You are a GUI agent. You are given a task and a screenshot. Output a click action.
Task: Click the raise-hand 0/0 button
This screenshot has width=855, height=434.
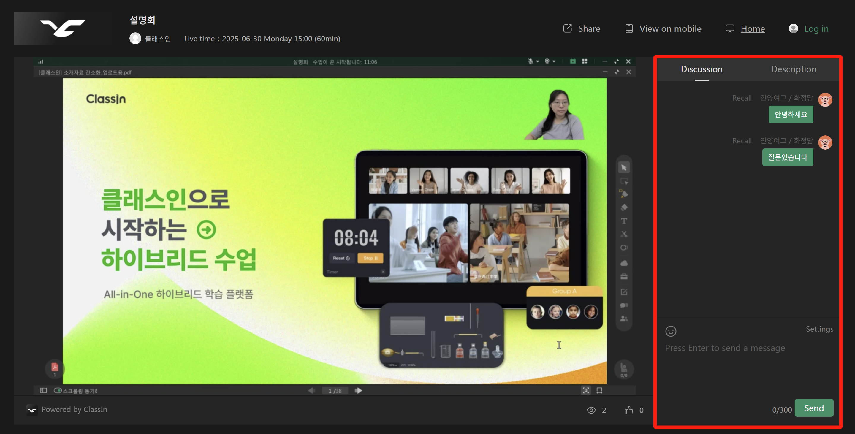coord(624,369)
